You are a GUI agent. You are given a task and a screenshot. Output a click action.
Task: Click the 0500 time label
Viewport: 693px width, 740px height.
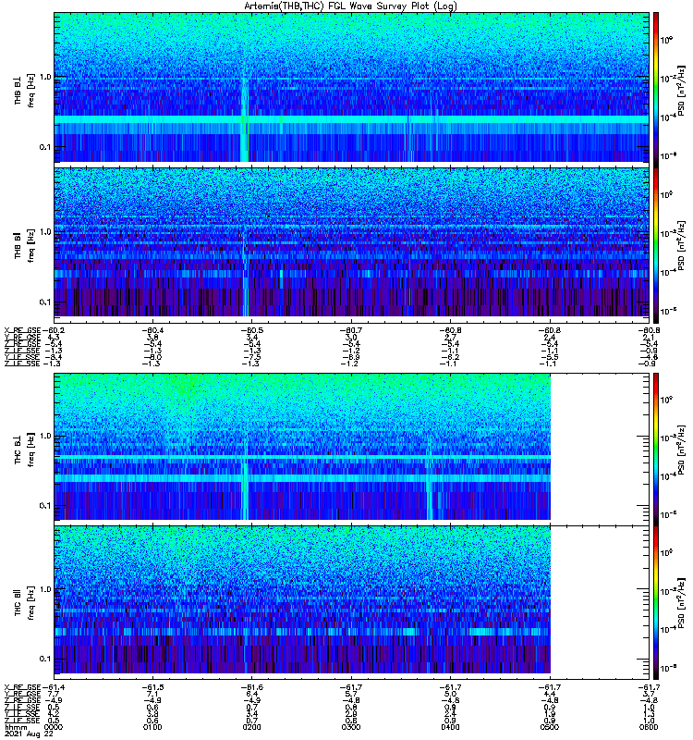[550, 727]
